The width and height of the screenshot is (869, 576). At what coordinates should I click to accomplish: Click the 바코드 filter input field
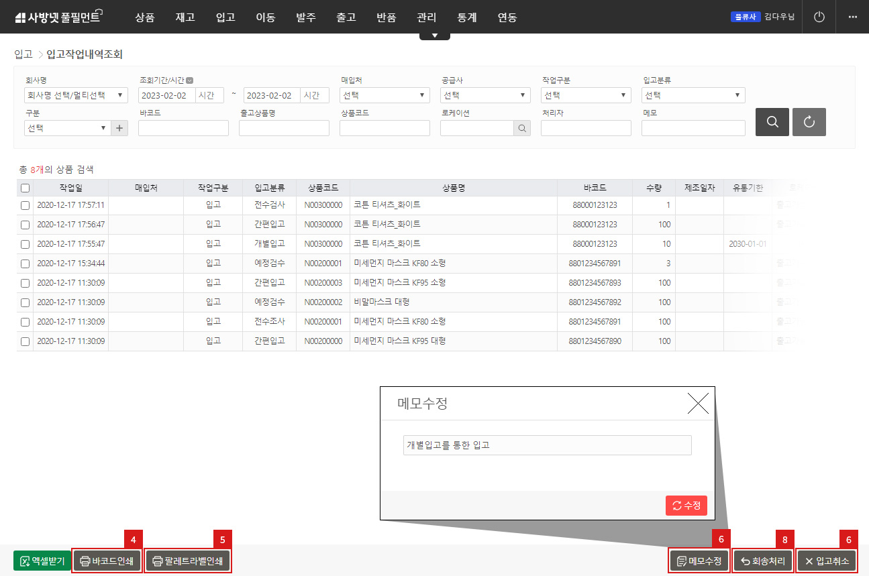[183, 128]
